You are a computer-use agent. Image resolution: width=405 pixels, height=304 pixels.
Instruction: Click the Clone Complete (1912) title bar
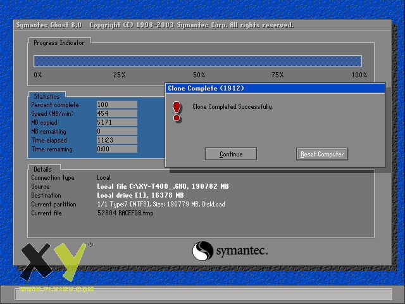tap(275, 88)
